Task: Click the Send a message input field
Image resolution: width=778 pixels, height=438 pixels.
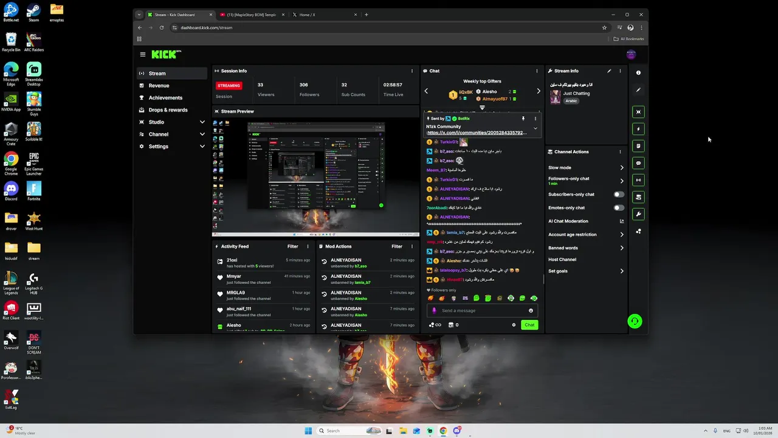Action: tap(482, 311)
